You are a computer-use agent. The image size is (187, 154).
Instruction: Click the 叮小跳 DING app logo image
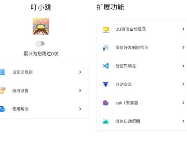41,26
